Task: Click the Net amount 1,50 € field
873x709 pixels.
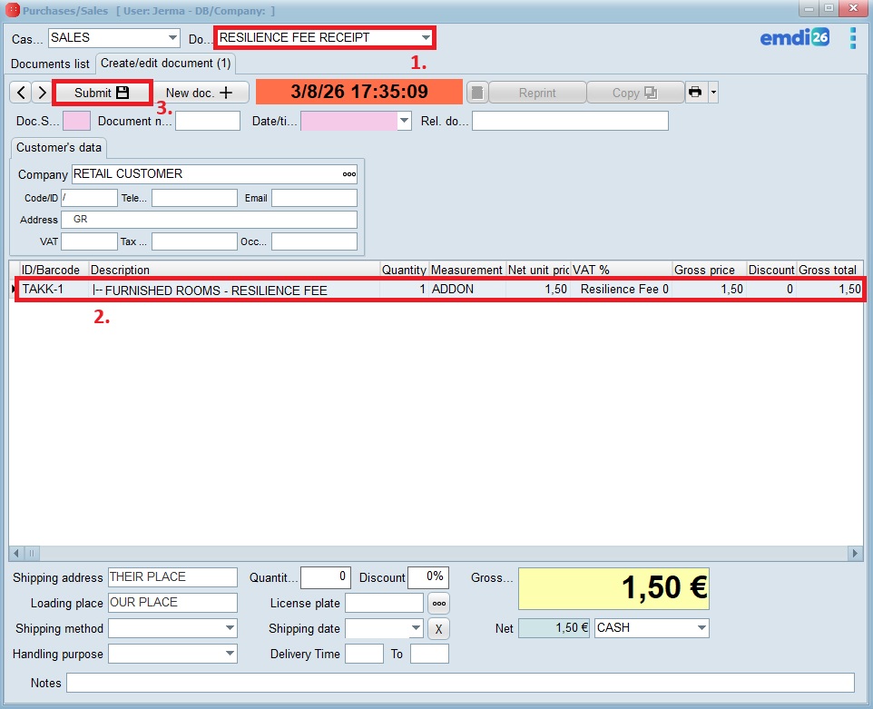Action: (554, 628)
